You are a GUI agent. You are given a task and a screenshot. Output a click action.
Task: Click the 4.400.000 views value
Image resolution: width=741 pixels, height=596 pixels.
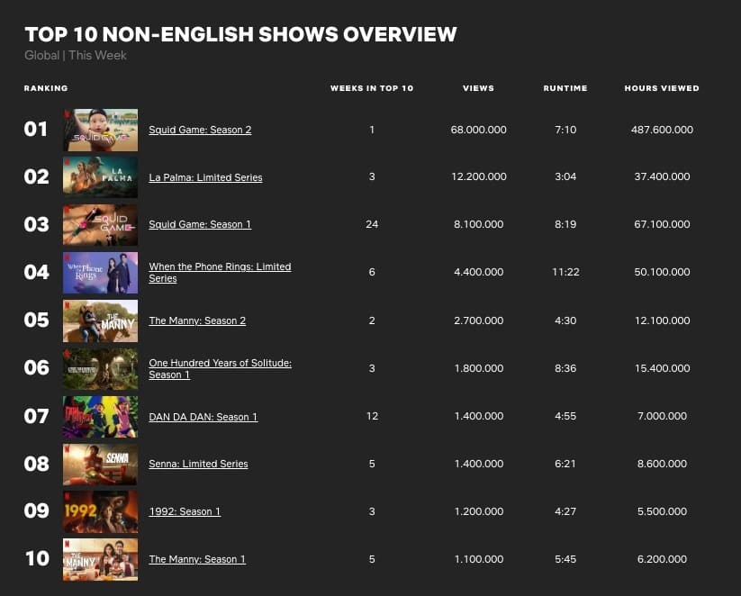[x=479, y=272]
